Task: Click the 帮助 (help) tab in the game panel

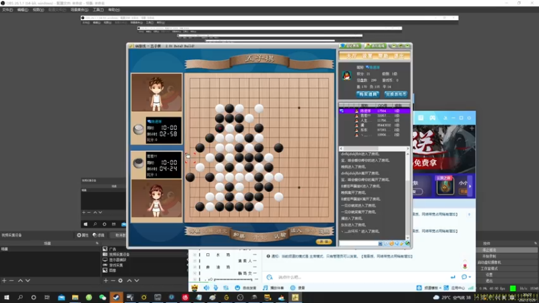Action: click(383, 56)
